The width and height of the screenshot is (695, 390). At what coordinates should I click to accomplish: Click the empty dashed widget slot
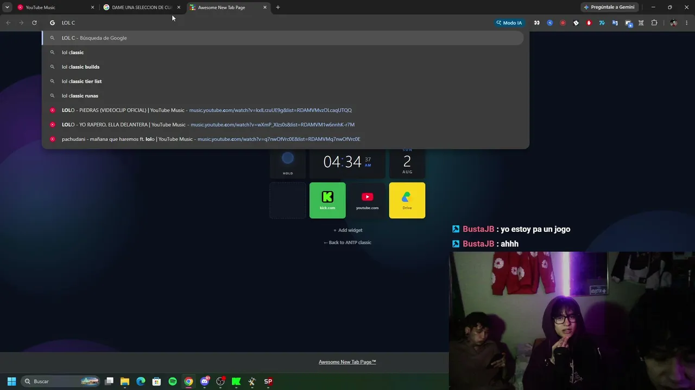click(x=288, y=200)
